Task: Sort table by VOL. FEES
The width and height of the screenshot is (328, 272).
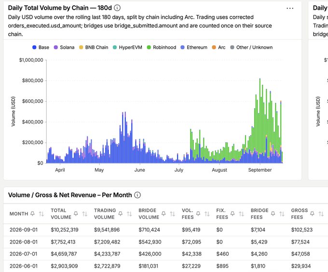Action: [207, 214]
